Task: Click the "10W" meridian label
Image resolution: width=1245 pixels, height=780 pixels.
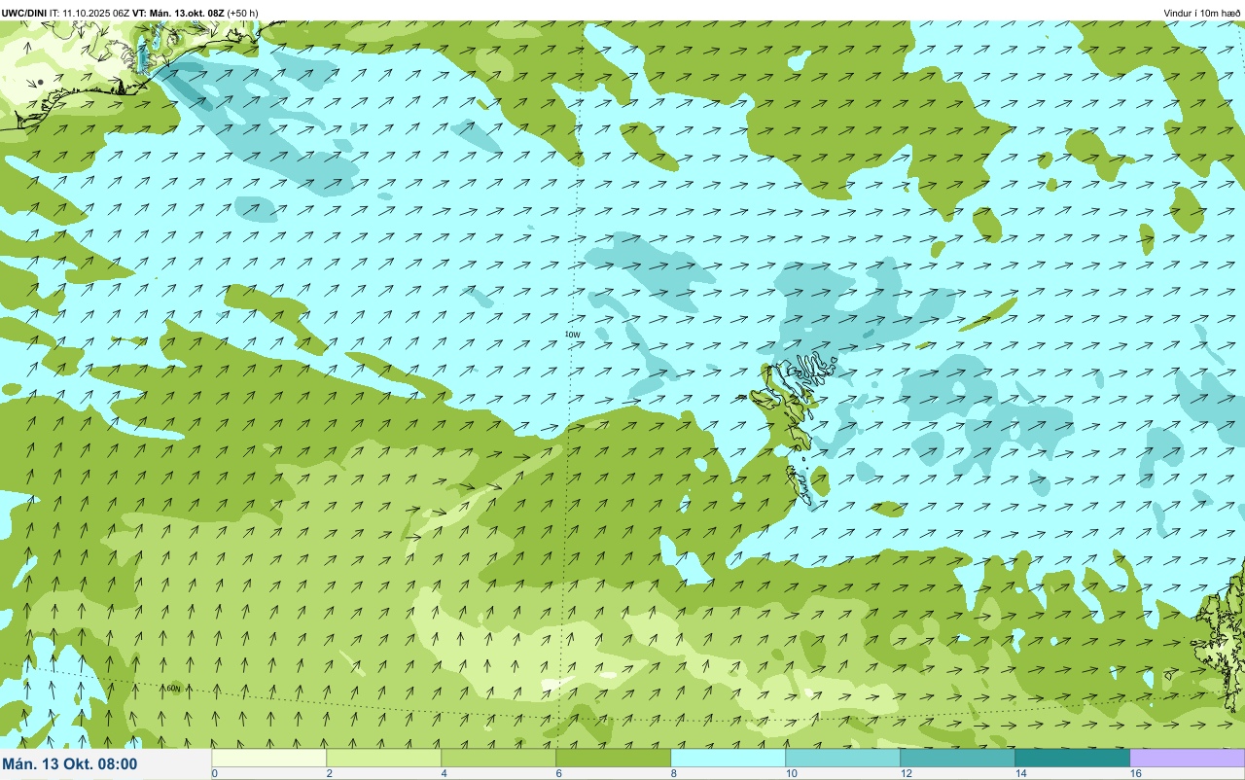Action: click(x=572, y=335)
